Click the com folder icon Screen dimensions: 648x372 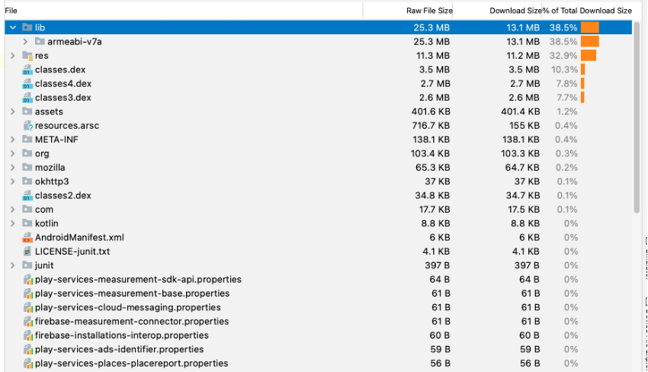27,209
